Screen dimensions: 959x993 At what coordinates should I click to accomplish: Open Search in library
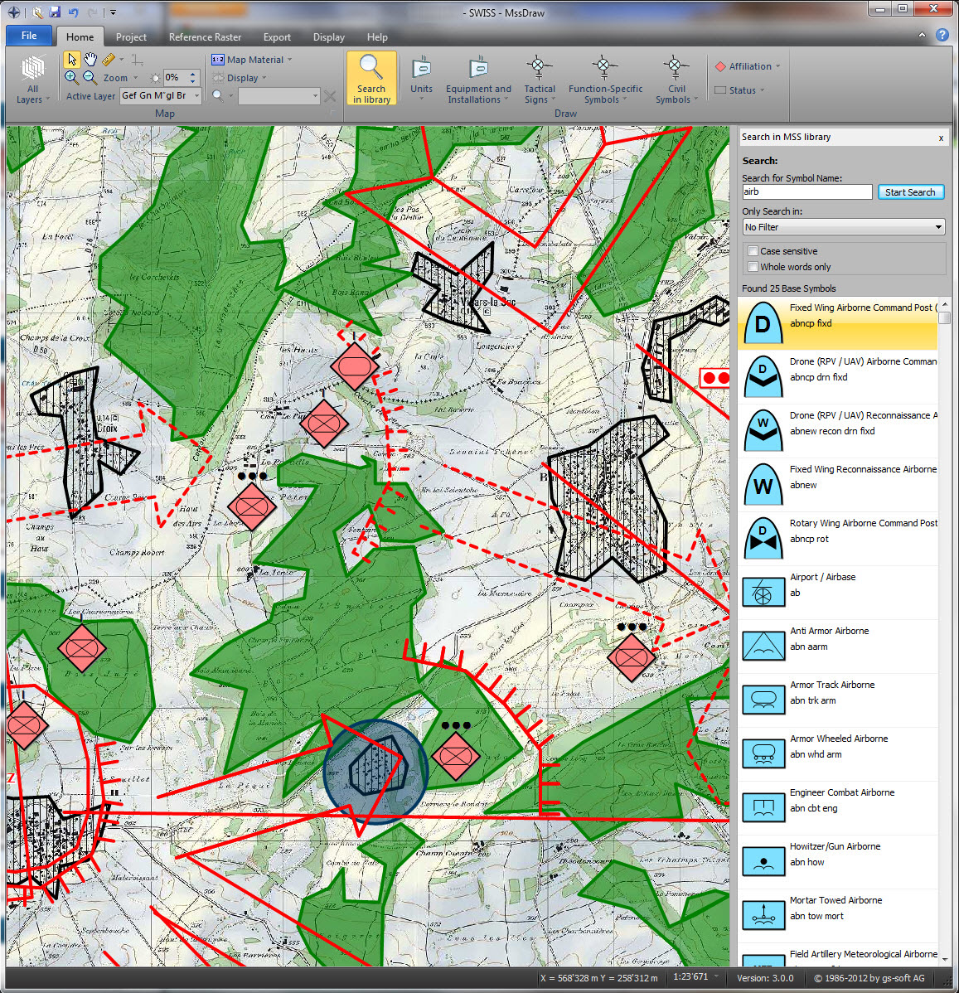tap(371, 80)
